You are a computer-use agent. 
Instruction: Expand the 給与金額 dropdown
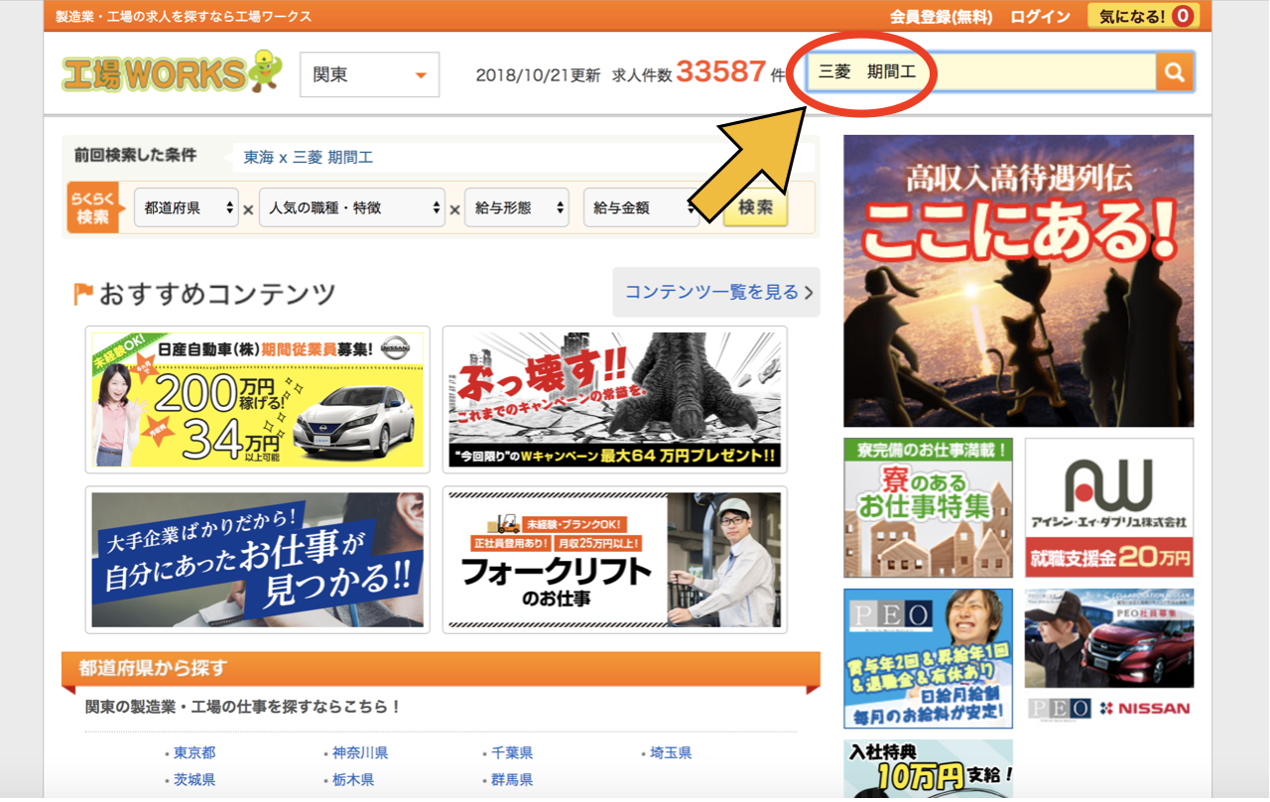click(x=641, y=208)
